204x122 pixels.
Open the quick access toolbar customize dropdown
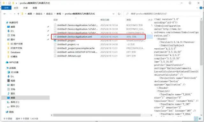[x=16, y=3]
